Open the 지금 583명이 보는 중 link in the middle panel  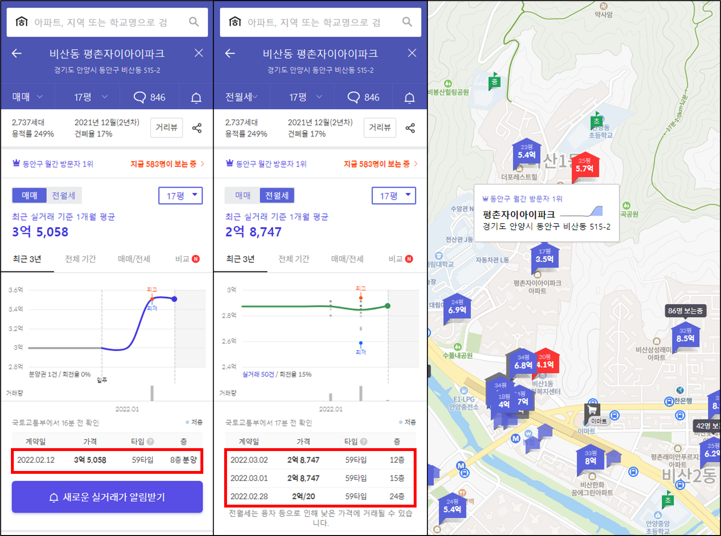click(380, 164)
